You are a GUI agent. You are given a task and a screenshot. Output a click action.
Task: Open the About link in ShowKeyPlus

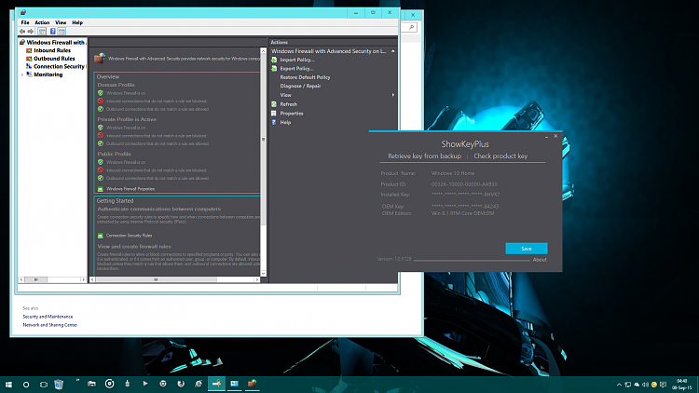pos(540,260)
